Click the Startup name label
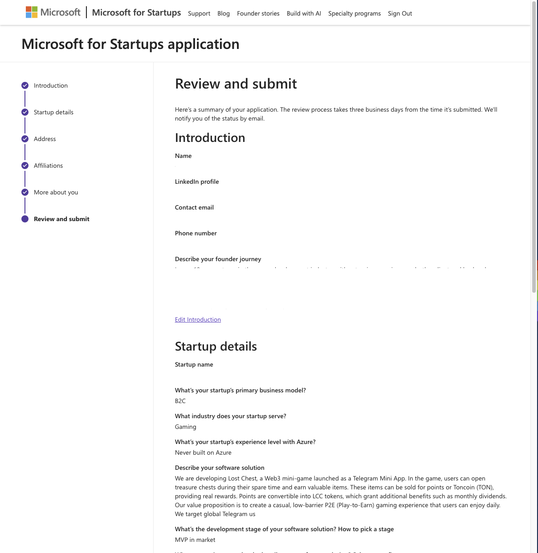 click(x=194, y=364)
